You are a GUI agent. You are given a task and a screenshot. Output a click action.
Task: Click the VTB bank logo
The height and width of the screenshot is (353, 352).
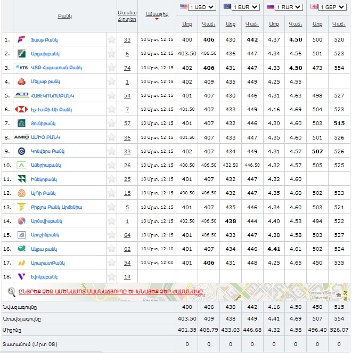[22, 68]
